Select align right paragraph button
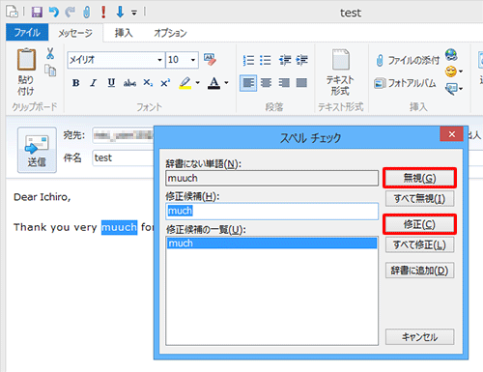483x372 pixels. (284, 83)
